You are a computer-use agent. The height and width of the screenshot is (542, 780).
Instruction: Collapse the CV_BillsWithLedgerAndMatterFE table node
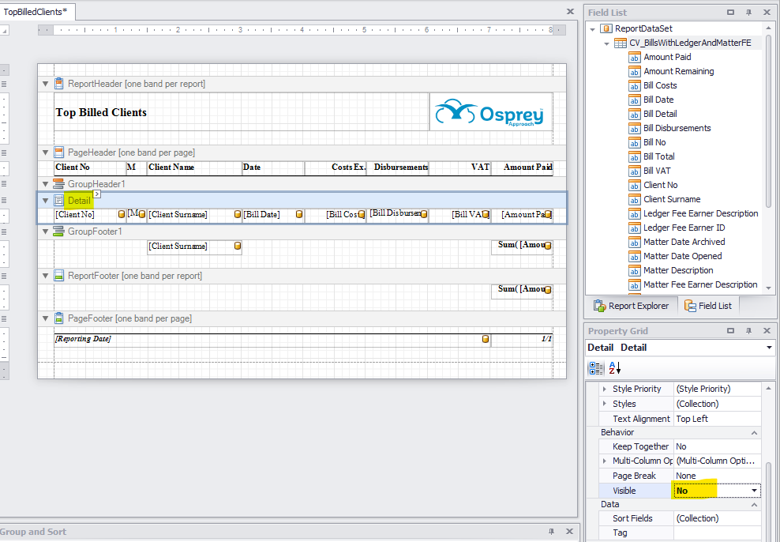[x=607, y=43]
